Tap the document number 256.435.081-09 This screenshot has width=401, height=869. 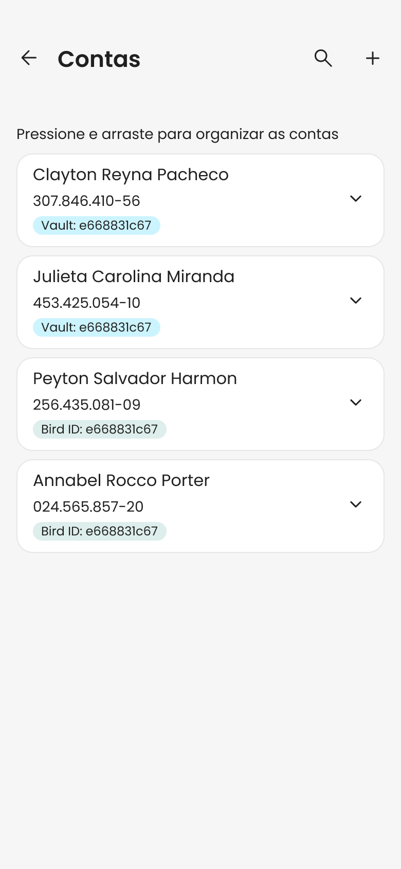(x=86, y=405)
